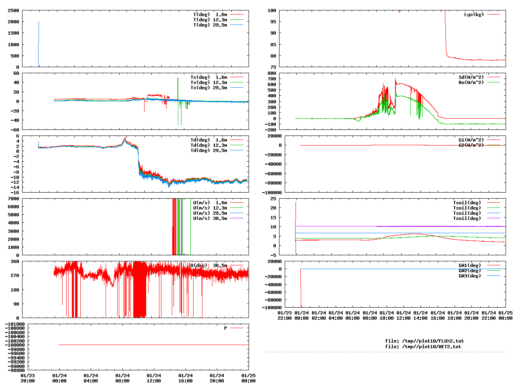Click the 'Td(deg) 1.6m' legend text

(x=208, y=140)
